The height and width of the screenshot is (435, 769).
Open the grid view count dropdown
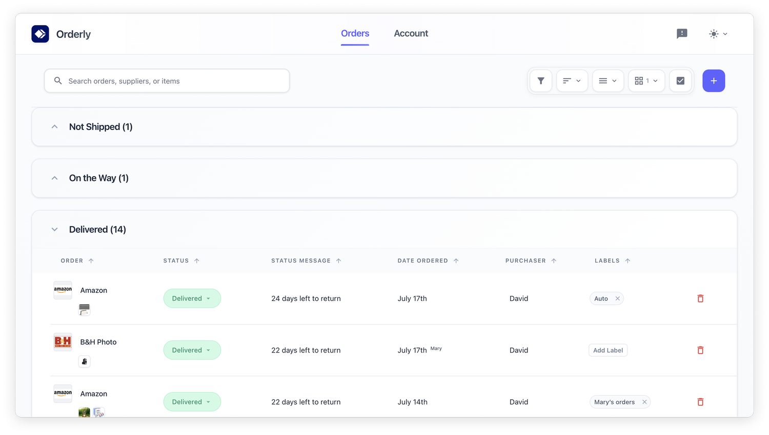pyautogui.click(x=646, y=80)
